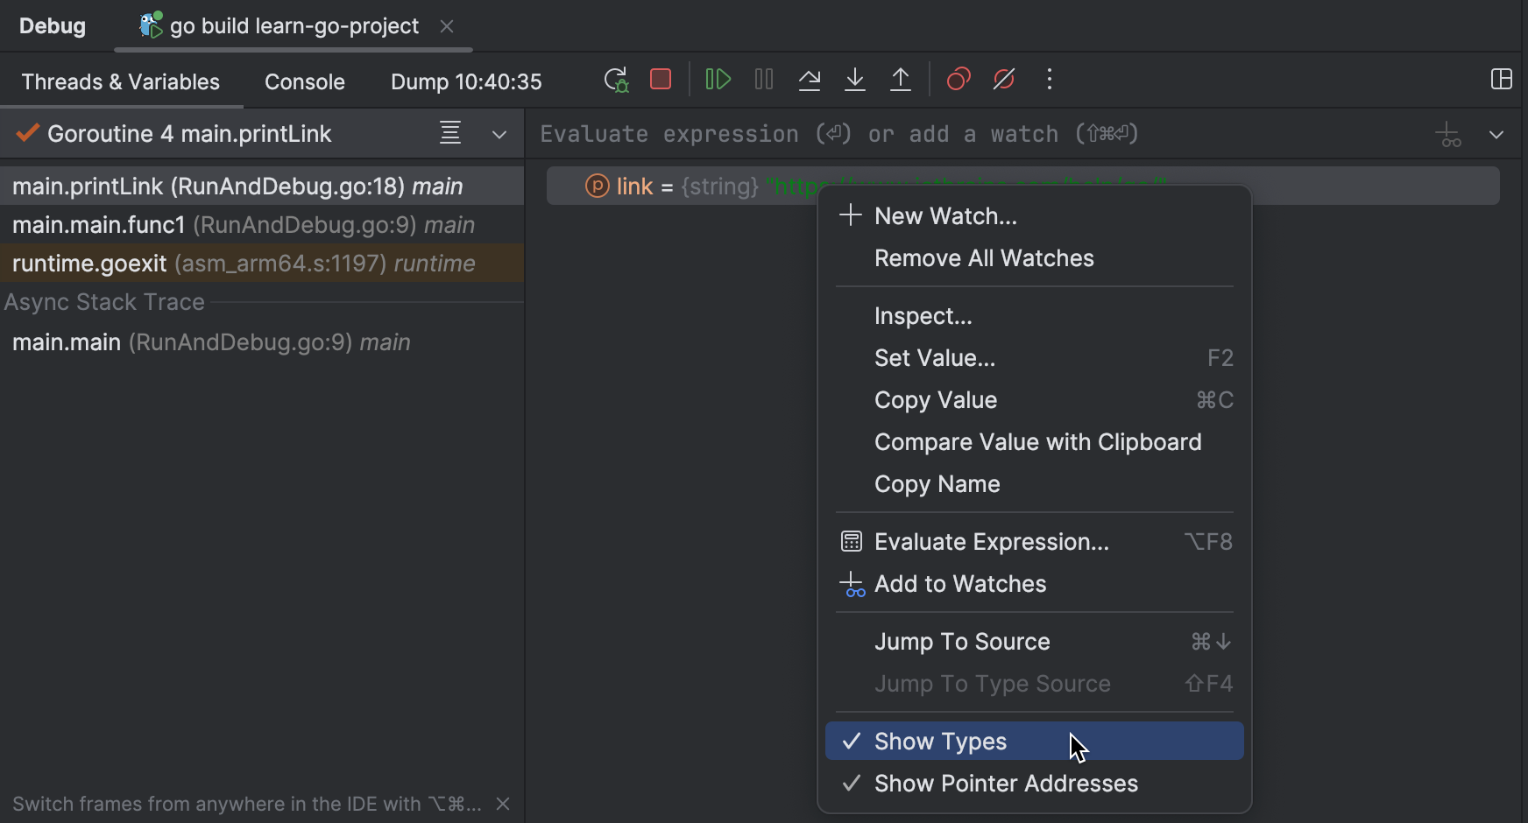The height and width of the screenshot is (823, 1528).
Task: Step out of the current function
Action: 902,79
